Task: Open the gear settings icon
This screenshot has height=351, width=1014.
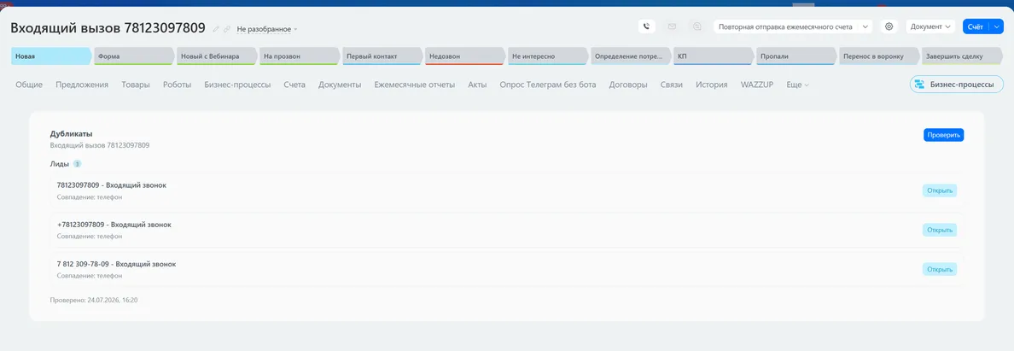Action: tap(889, 26)
